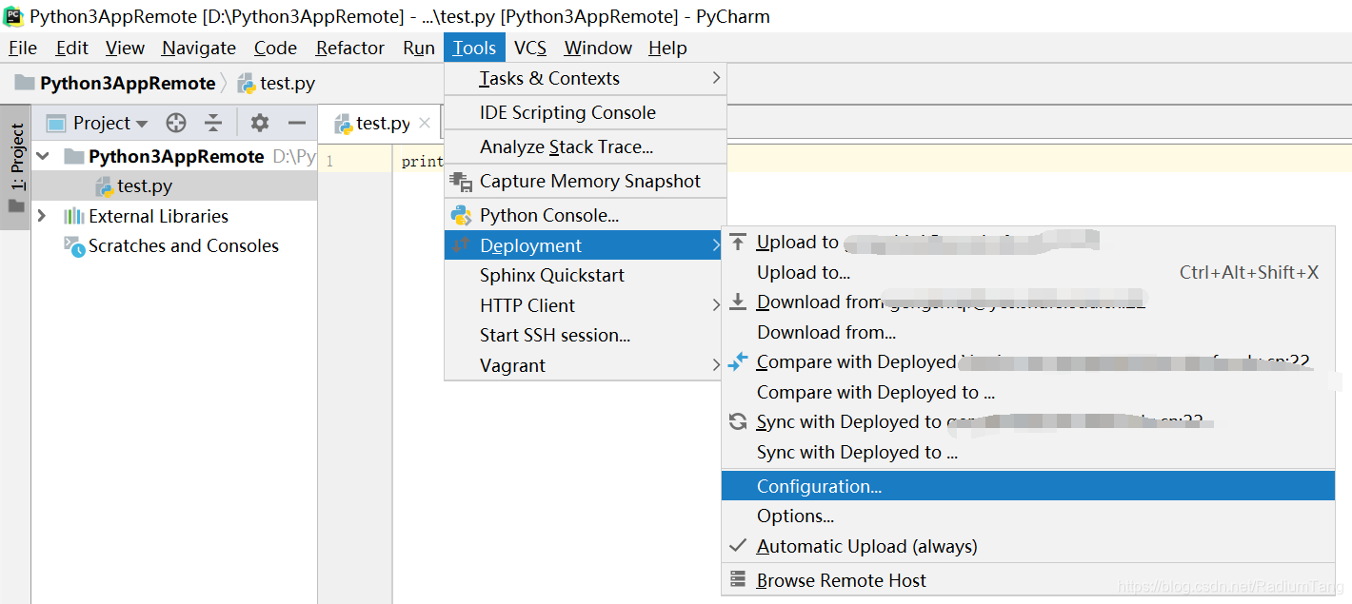Choose Start SSH session...
Screen dimensions: 1352x604
point(555,335)
